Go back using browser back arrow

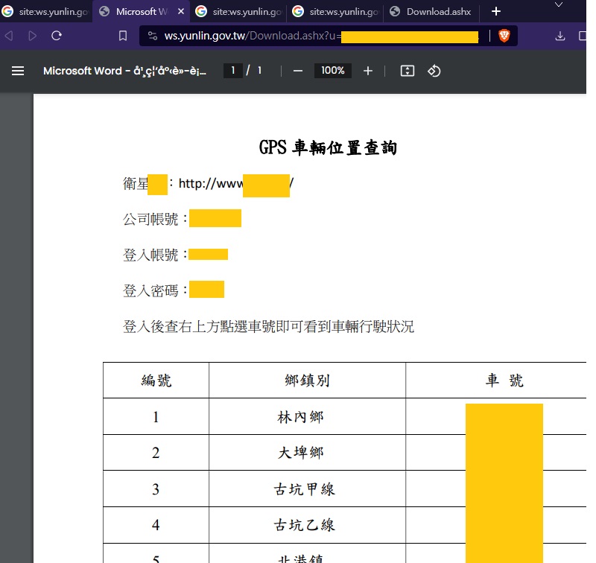pyautogui.click(x=9, y=36)
